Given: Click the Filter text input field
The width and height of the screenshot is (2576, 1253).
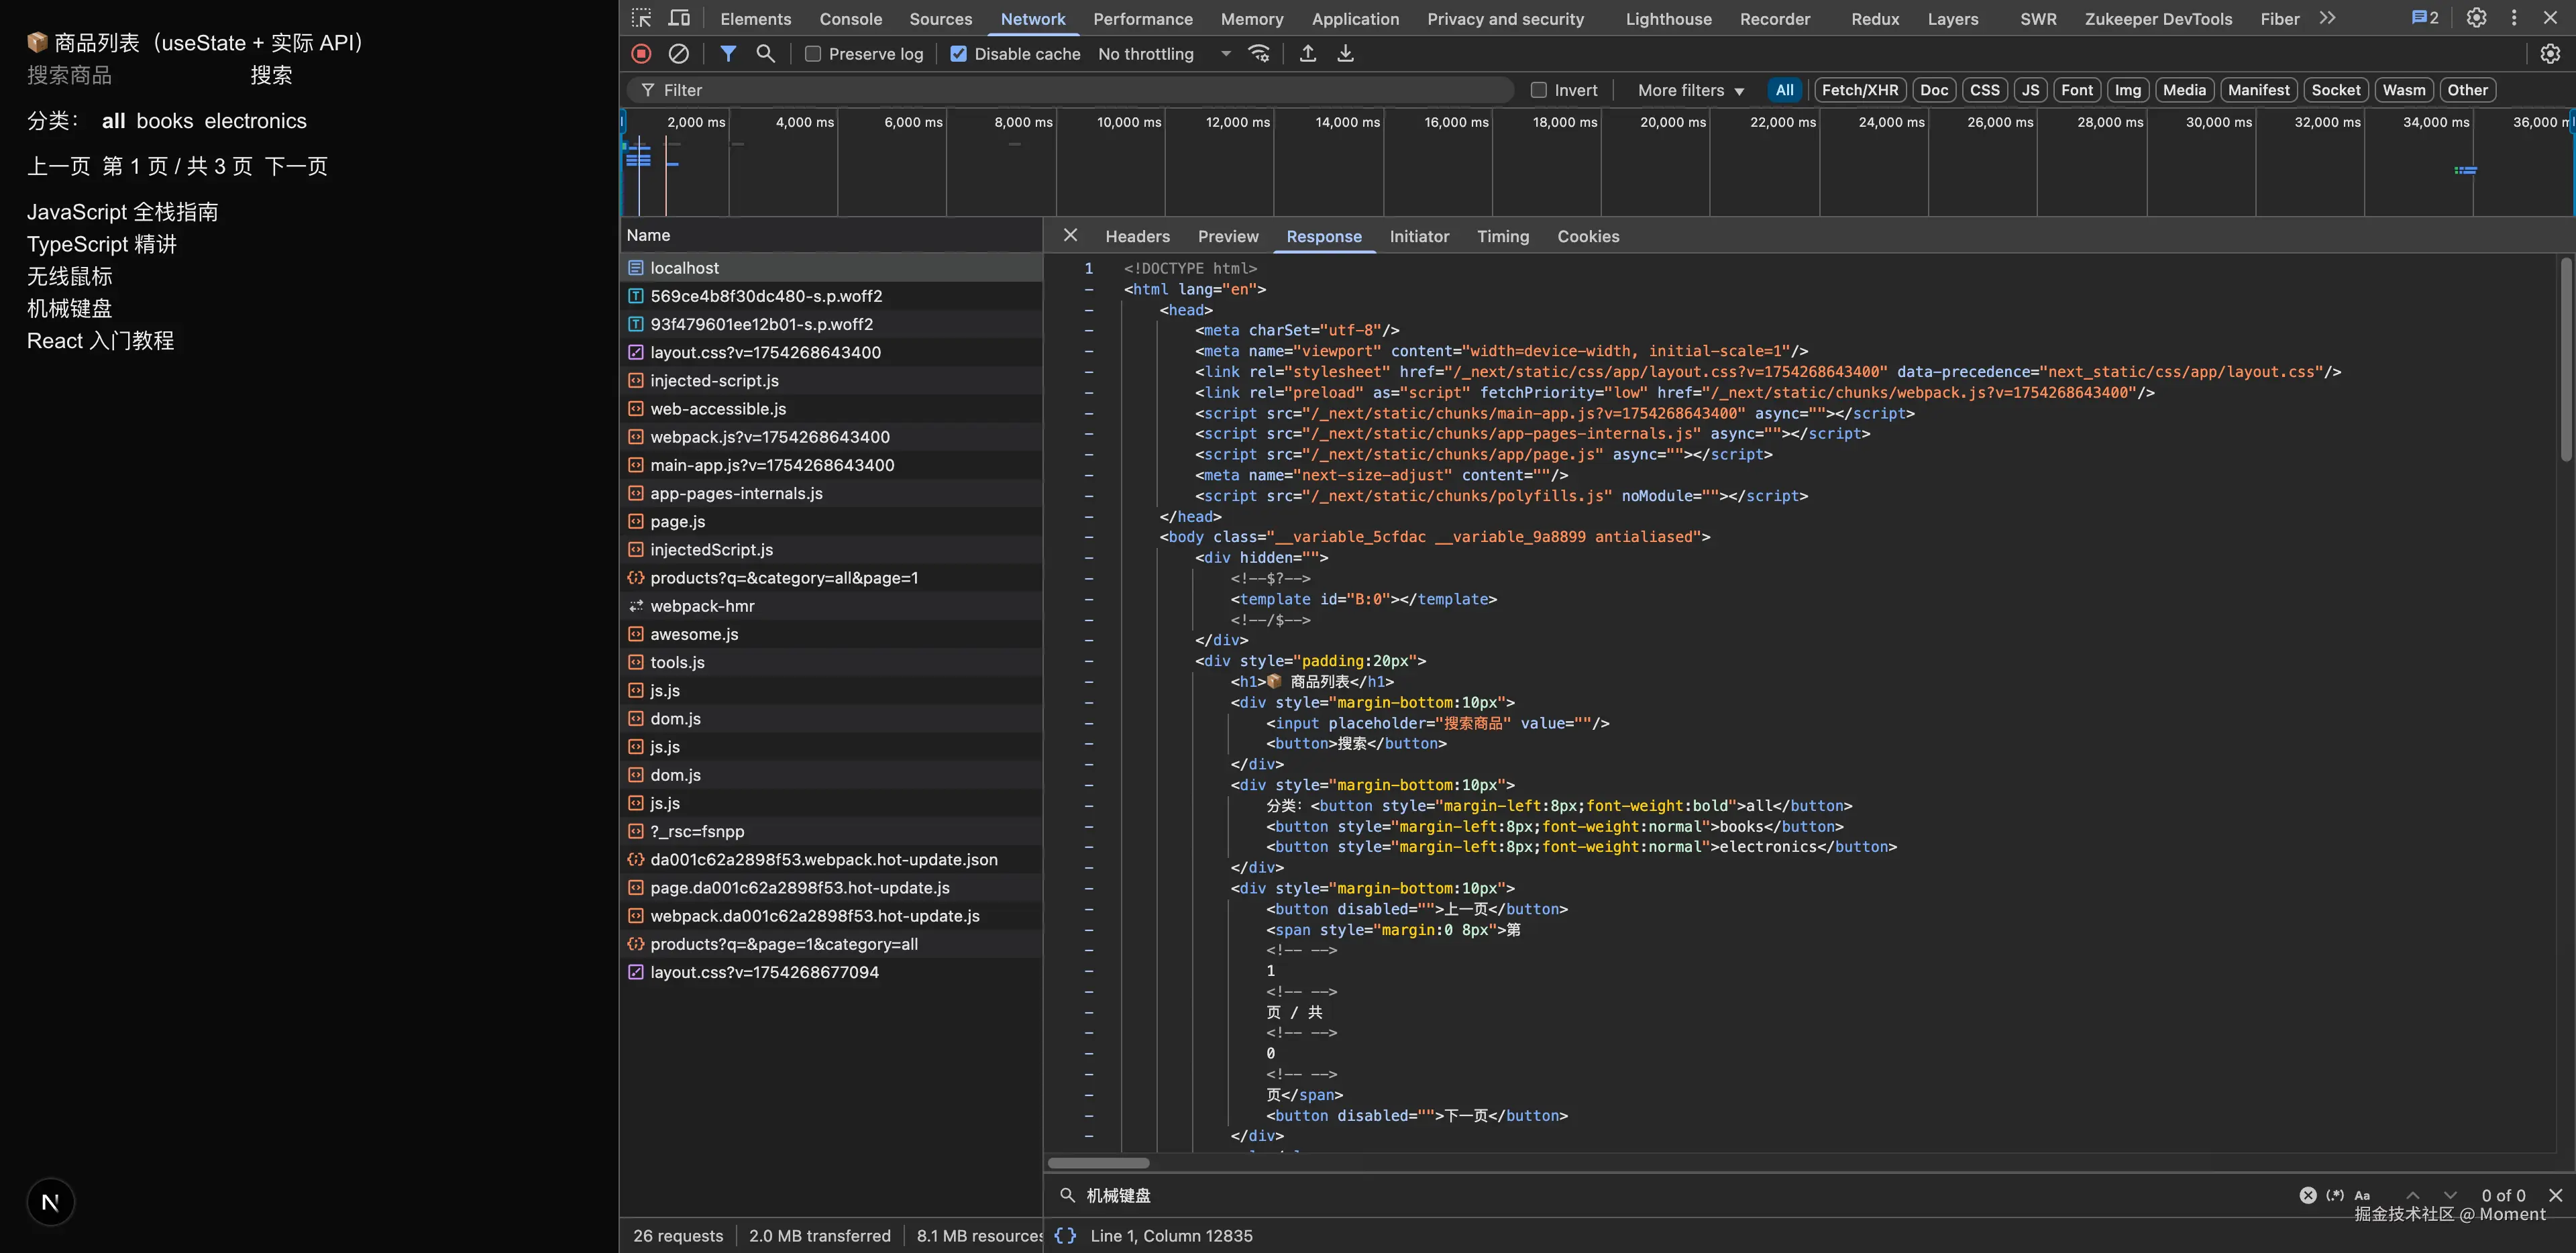Looking at the screenshot, I should click(x=1080, y=90).
